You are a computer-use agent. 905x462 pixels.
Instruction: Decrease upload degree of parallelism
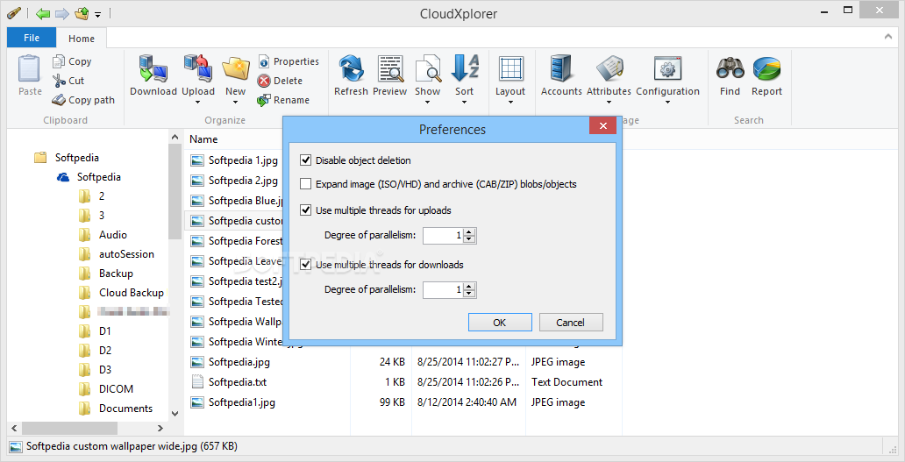click(x=470, y=239)
